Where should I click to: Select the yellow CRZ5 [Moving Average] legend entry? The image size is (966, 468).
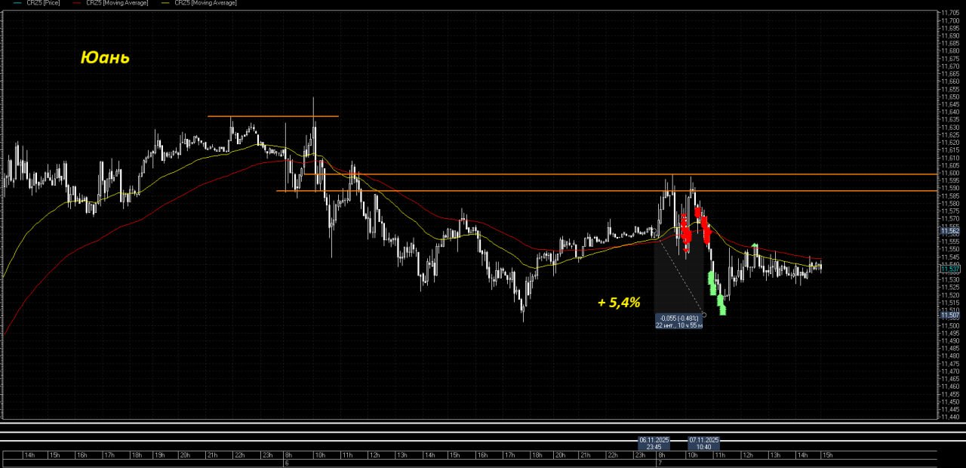coord(205,3)
